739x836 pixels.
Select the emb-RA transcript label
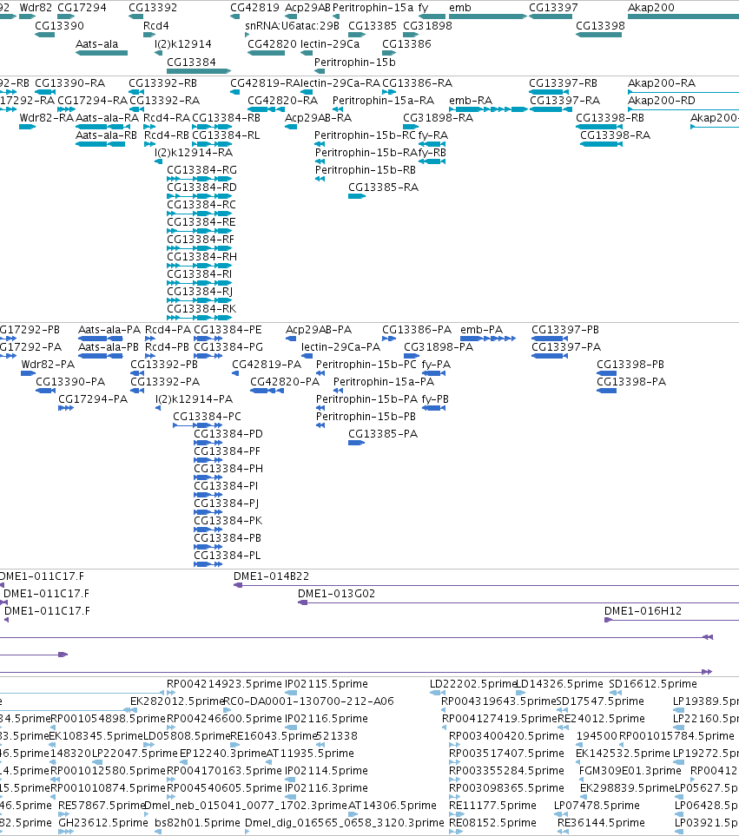(x=471, y=101)
